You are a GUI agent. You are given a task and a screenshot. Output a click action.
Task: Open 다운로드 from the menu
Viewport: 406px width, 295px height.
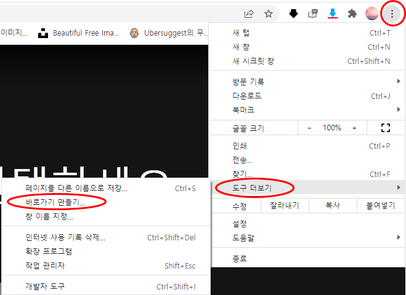pos(307,96)
